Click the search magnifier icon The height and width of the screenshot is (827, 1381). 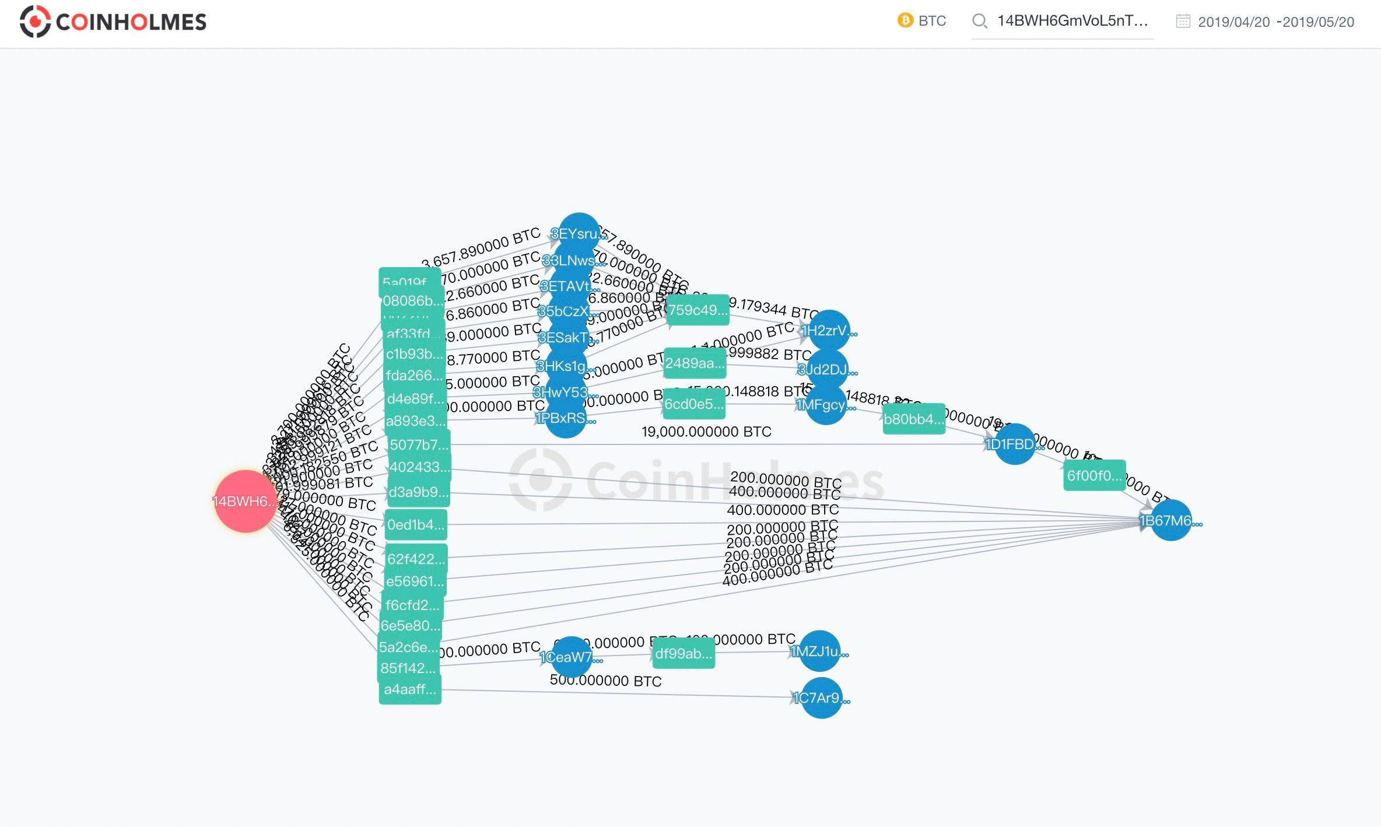tap(980, 22)
